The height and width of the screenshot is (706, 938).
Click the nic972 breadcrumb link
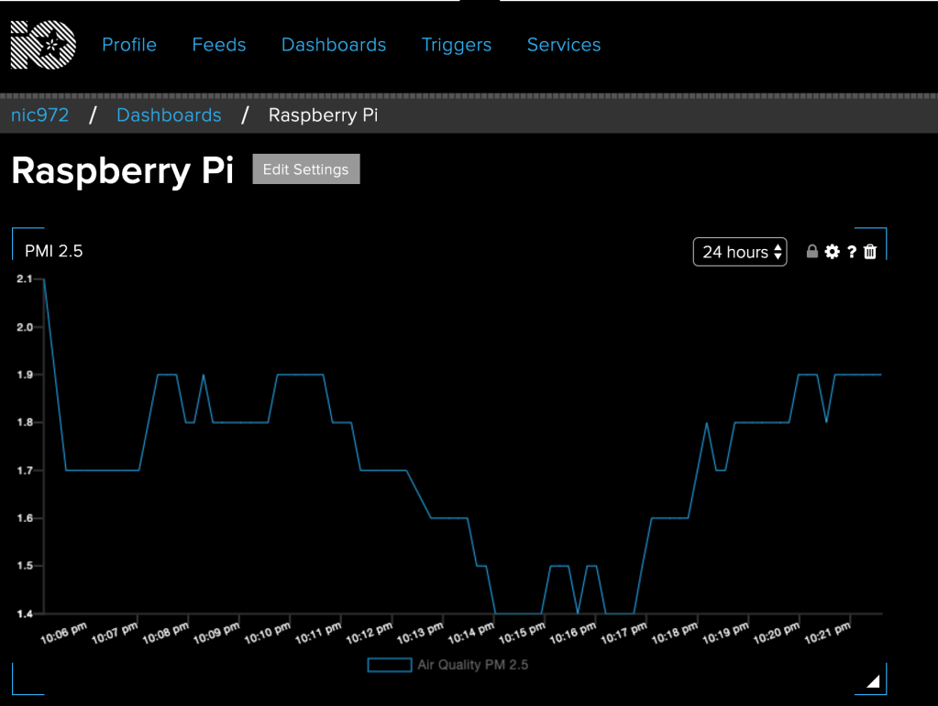(x=39, y=115)
